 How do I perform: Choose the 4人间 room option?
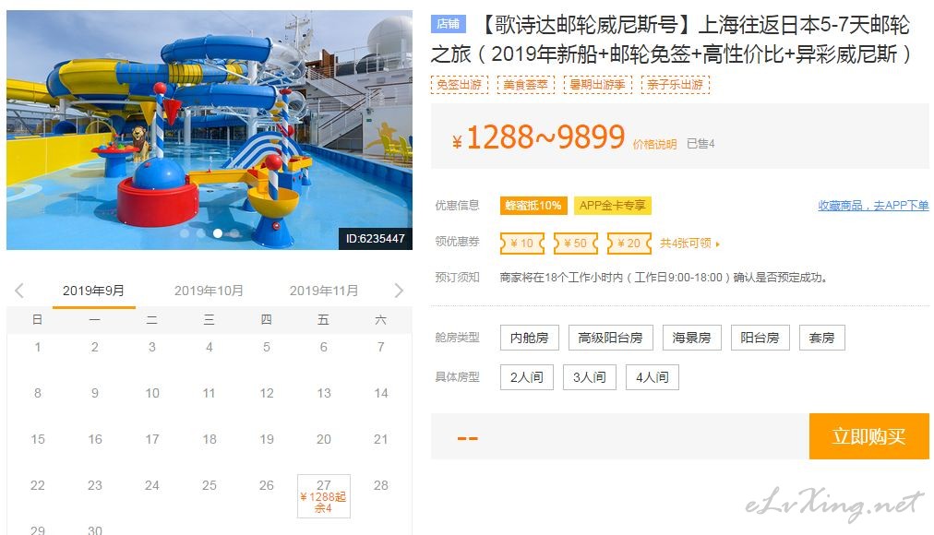pyautogui.click(x=653, y=377)
